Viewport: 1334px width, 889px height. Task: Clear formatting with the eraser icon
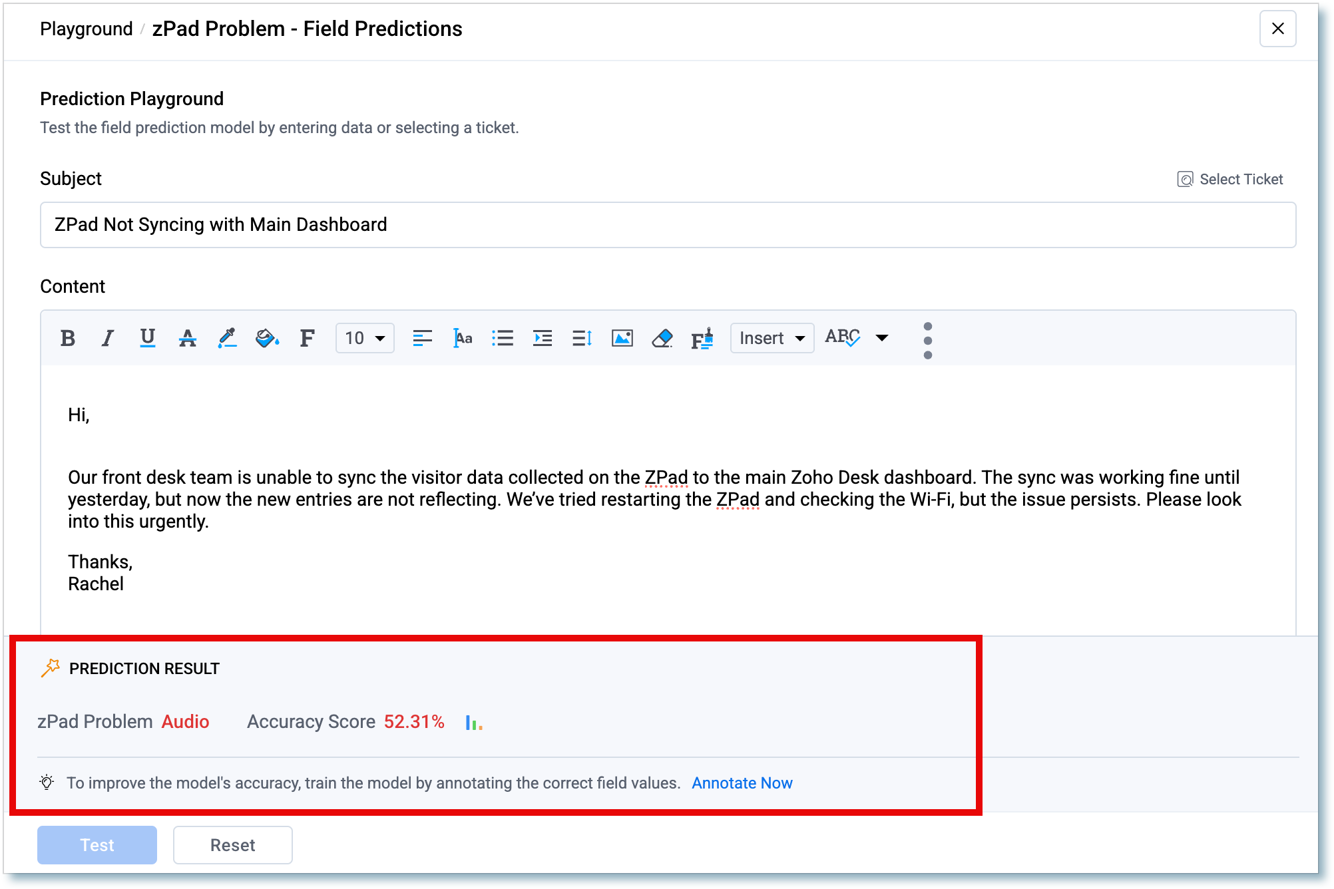(x=662, y=338)
